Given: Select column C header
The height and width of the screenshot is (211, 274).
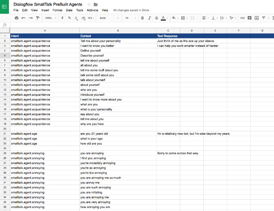Looking at the screenshot, I should [x=168, y=30].
